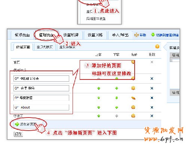
Task: Click 切换到普通店铺 green arrow link
Action: (165, 35)
